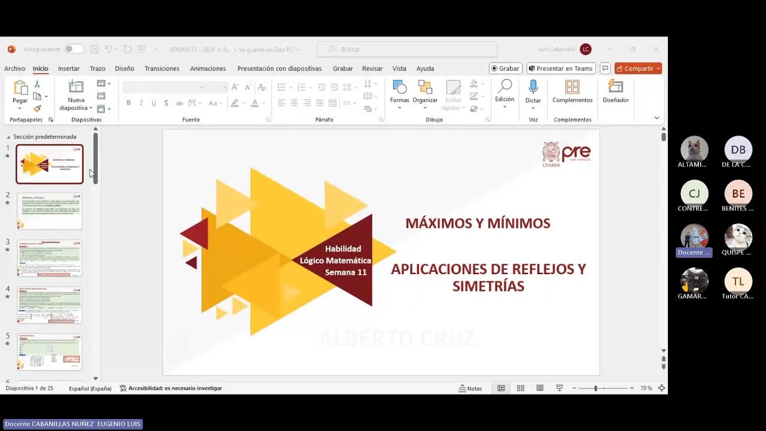
Task: Open the font size combo box
Action: pyautogui.click(x=217, y=87)
